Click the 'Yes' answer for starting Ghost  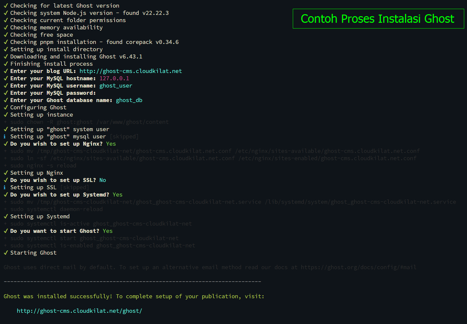coord(108,231)
